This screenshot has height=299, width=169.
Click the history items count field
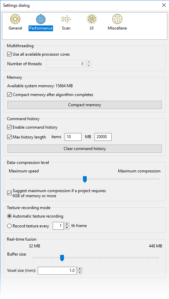click(73, 137)
